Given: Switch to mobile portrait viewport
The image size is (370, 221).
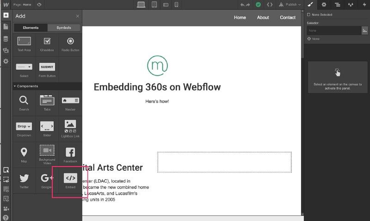Looking at the screenshot, I should click(x=176, y=5).
